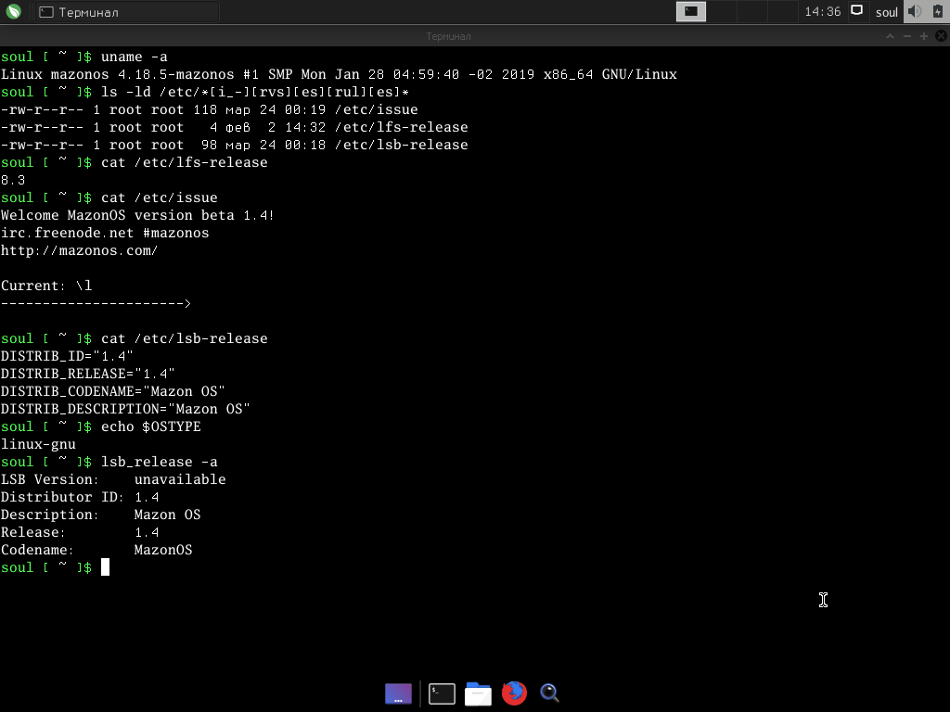Image resolution: width=950 pixels, height=712 pixels.
Task: Click the 'cat /etc/lfs-release' command
Action: tap(185, 162)
